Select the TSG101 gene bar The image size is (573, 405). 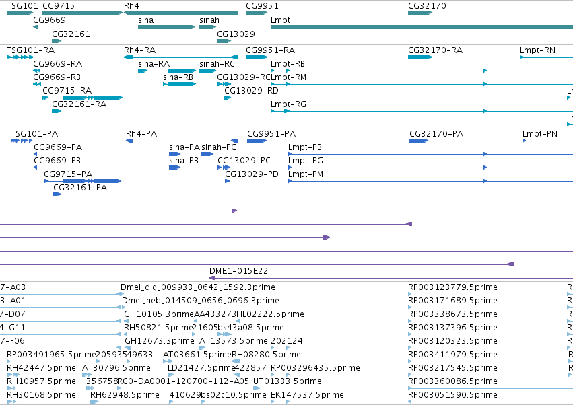pos(20,13)
